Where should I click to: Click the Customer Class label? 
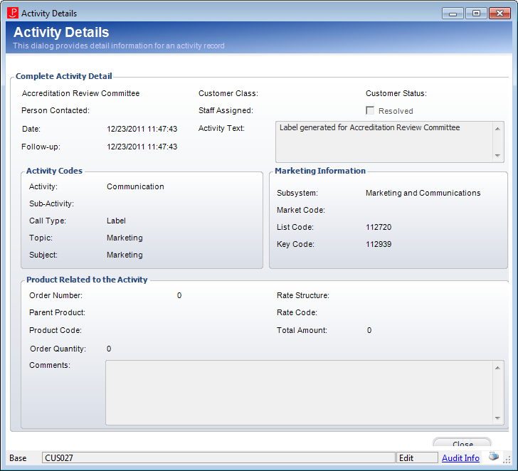[x=228, y=93]
